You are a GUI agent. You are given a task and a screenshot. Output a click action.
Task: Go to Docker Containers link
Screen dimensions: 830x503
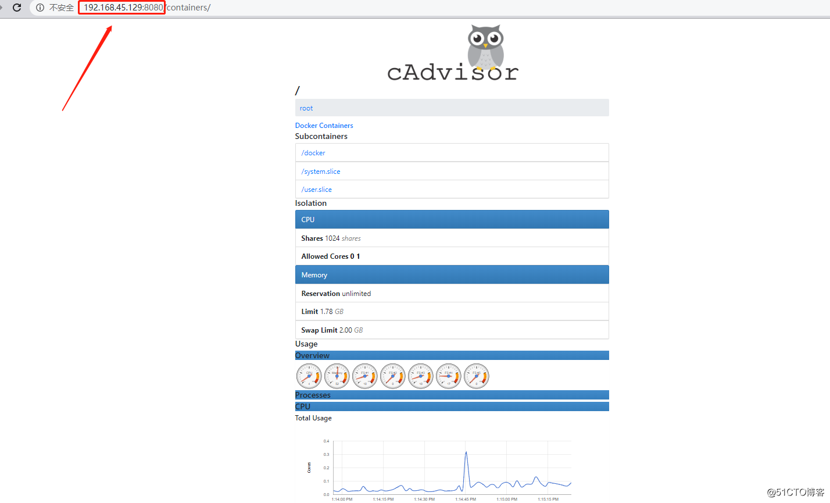324,126
